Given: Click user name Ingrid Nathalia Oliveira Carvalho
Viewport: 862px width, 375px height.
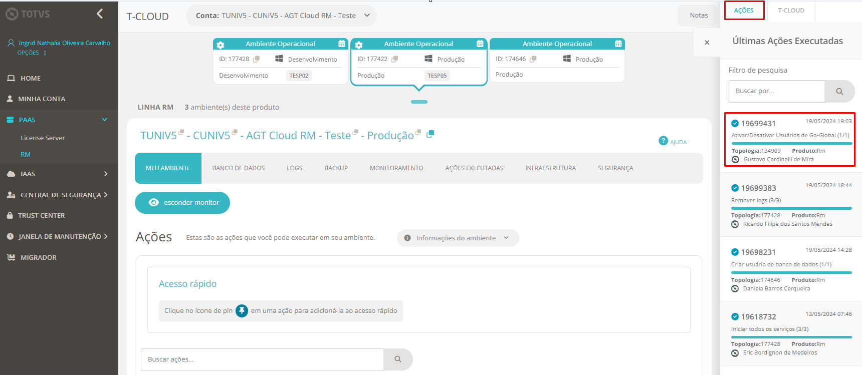Looking at the screenshot, I should click(x=65, y=43).
